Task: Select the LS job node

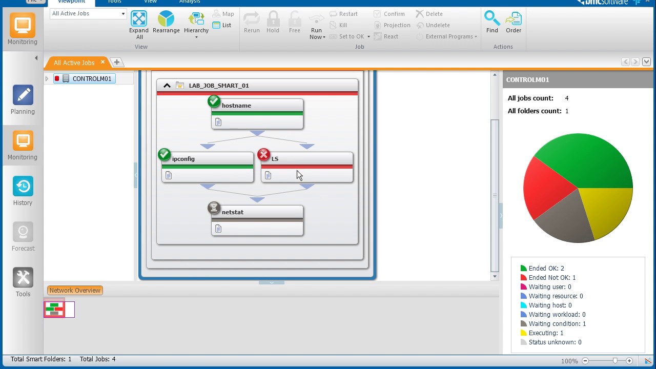Action: 307,167
